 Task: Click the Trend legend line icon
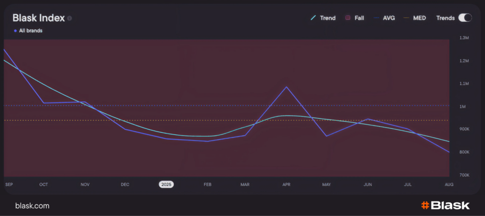[x=313, y=18]
